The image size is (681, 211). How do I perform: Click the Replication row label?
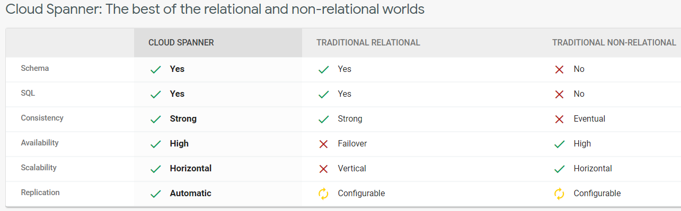[40, 192]
